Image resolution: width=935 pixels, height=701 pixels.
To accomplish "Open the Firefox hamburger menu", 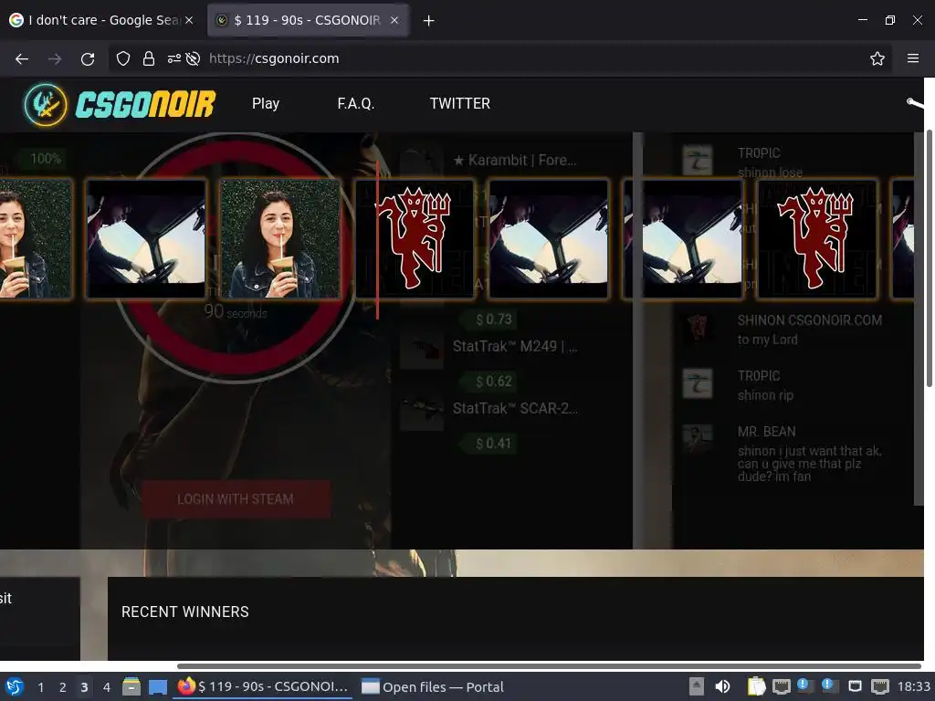I will coord(913,58).
